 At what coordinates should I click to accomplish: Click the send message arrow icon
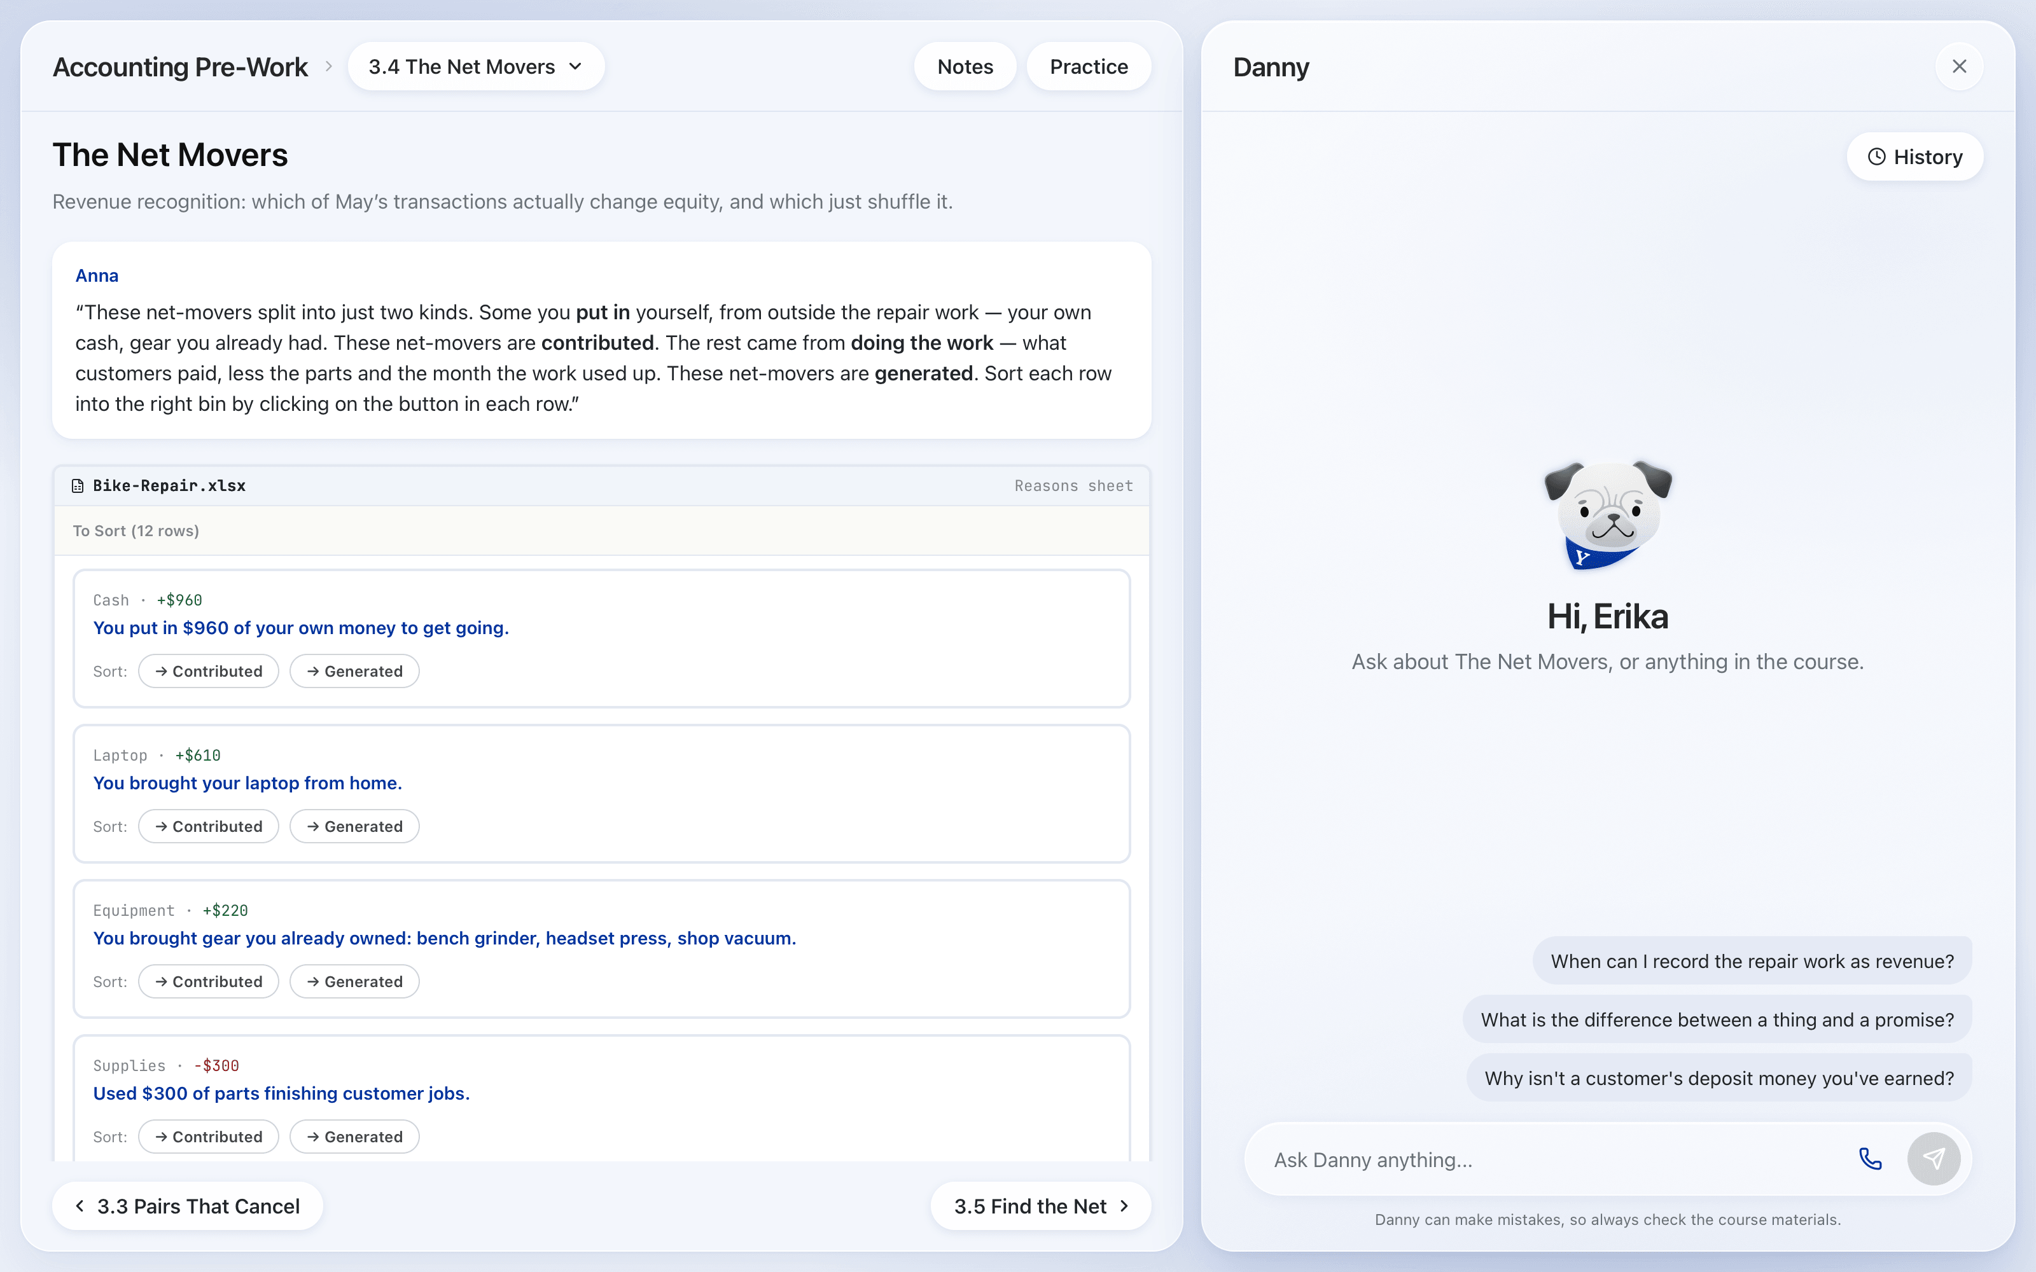tap(1934, 1159)
